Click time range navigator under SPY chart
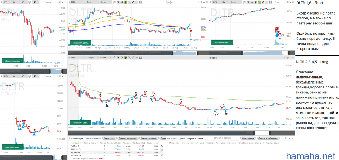The image size is (339, 160). [34, 71]
